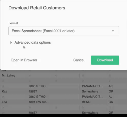Viewport: 127px width, 117px height.
Task: Click the 1001 SW Dis... address cell
Action: [x=39, y=102]
